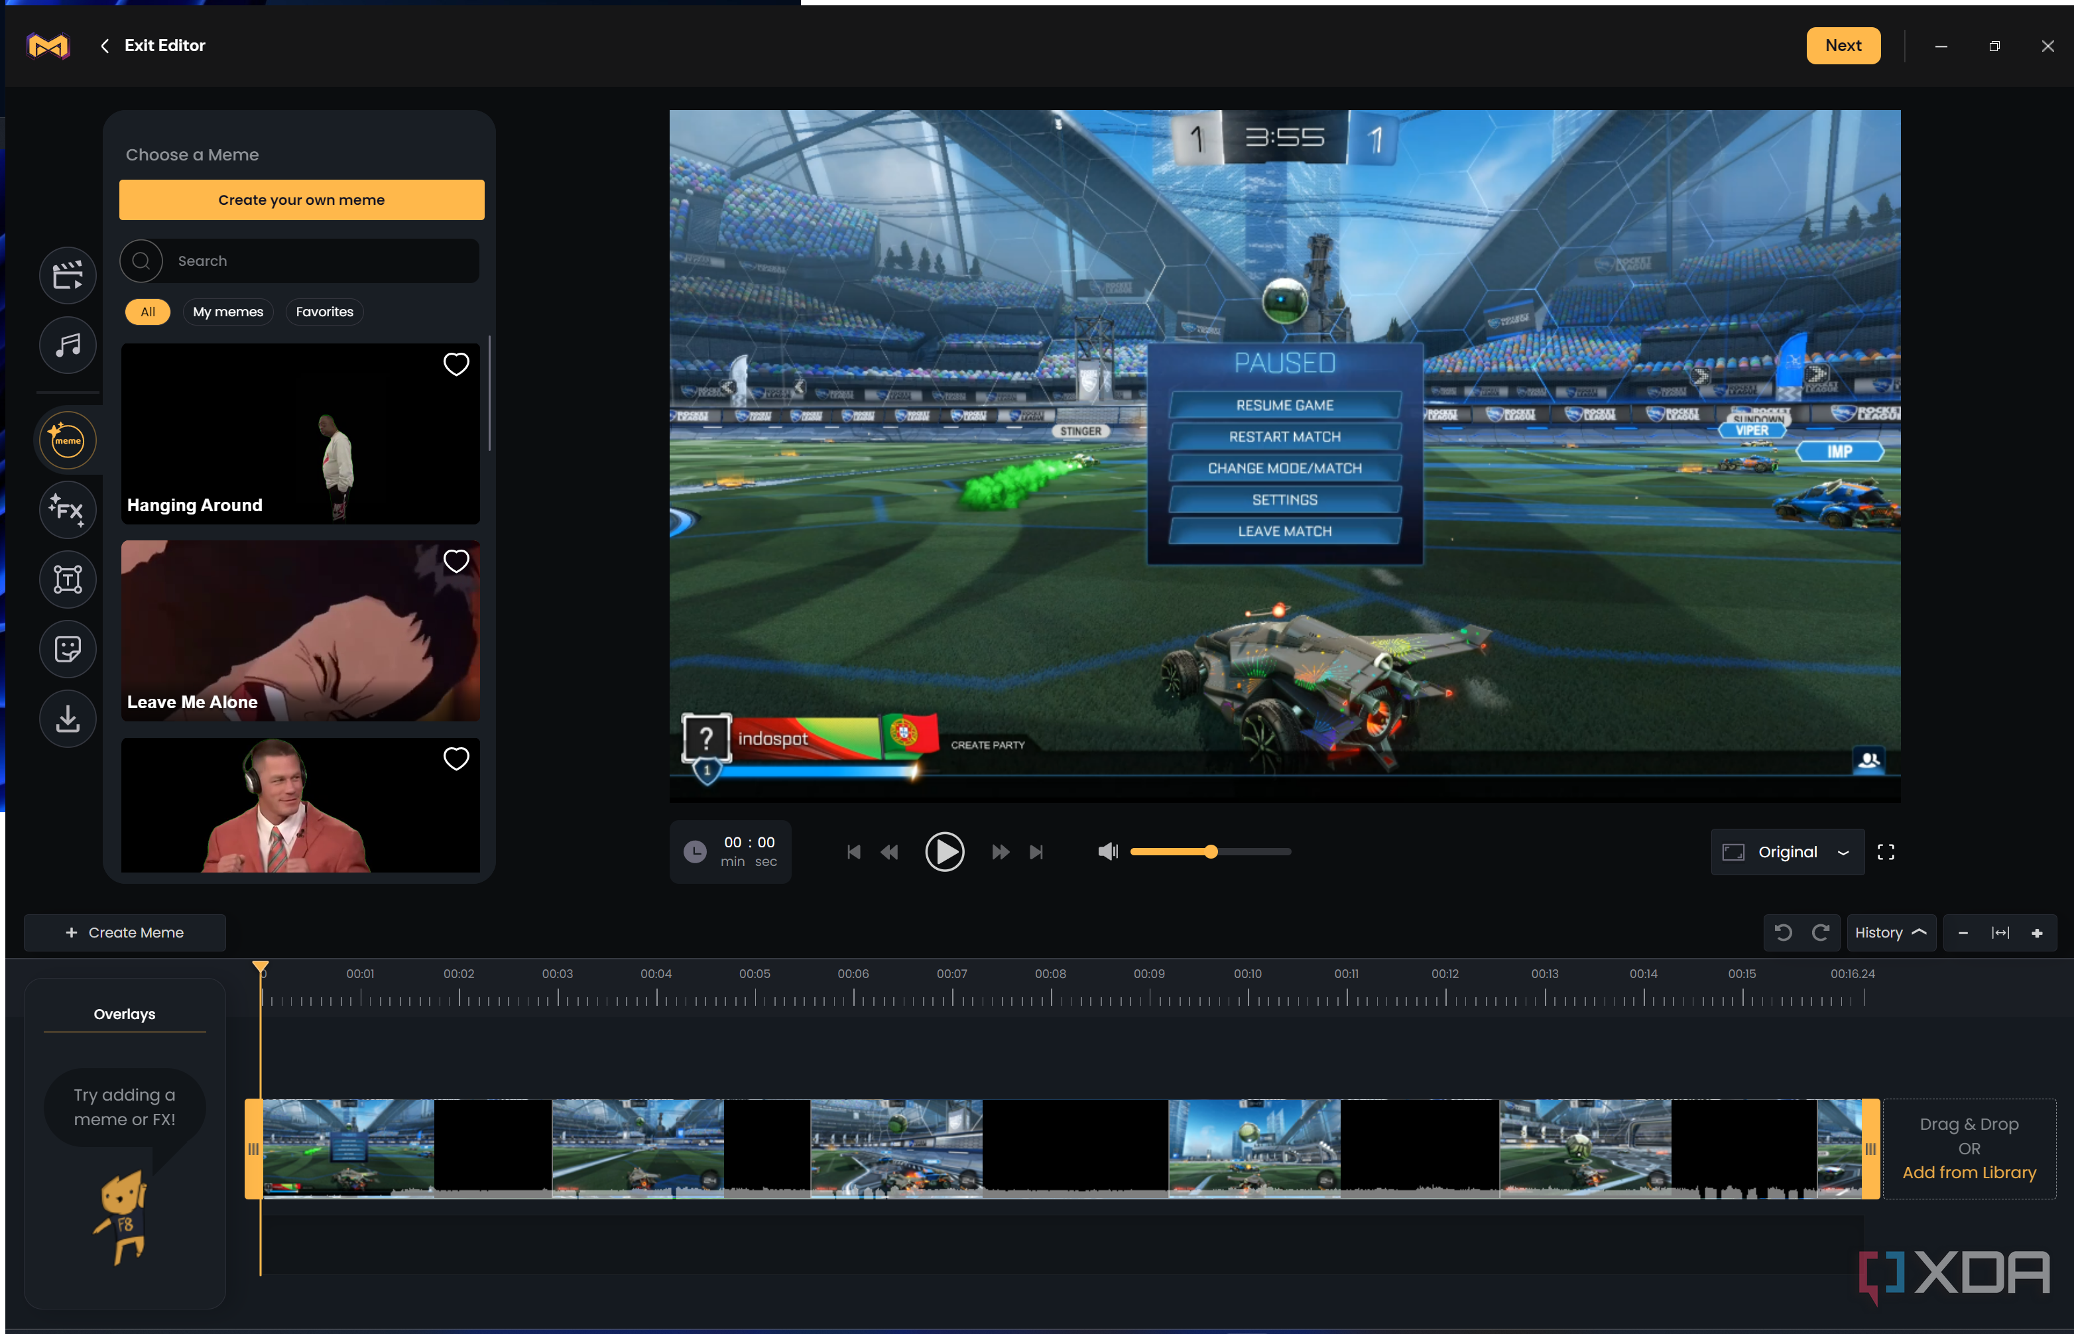Redo the last edit
Image resolution: width=2074 pixels, height=1334 pixels.
(1821, 933)
